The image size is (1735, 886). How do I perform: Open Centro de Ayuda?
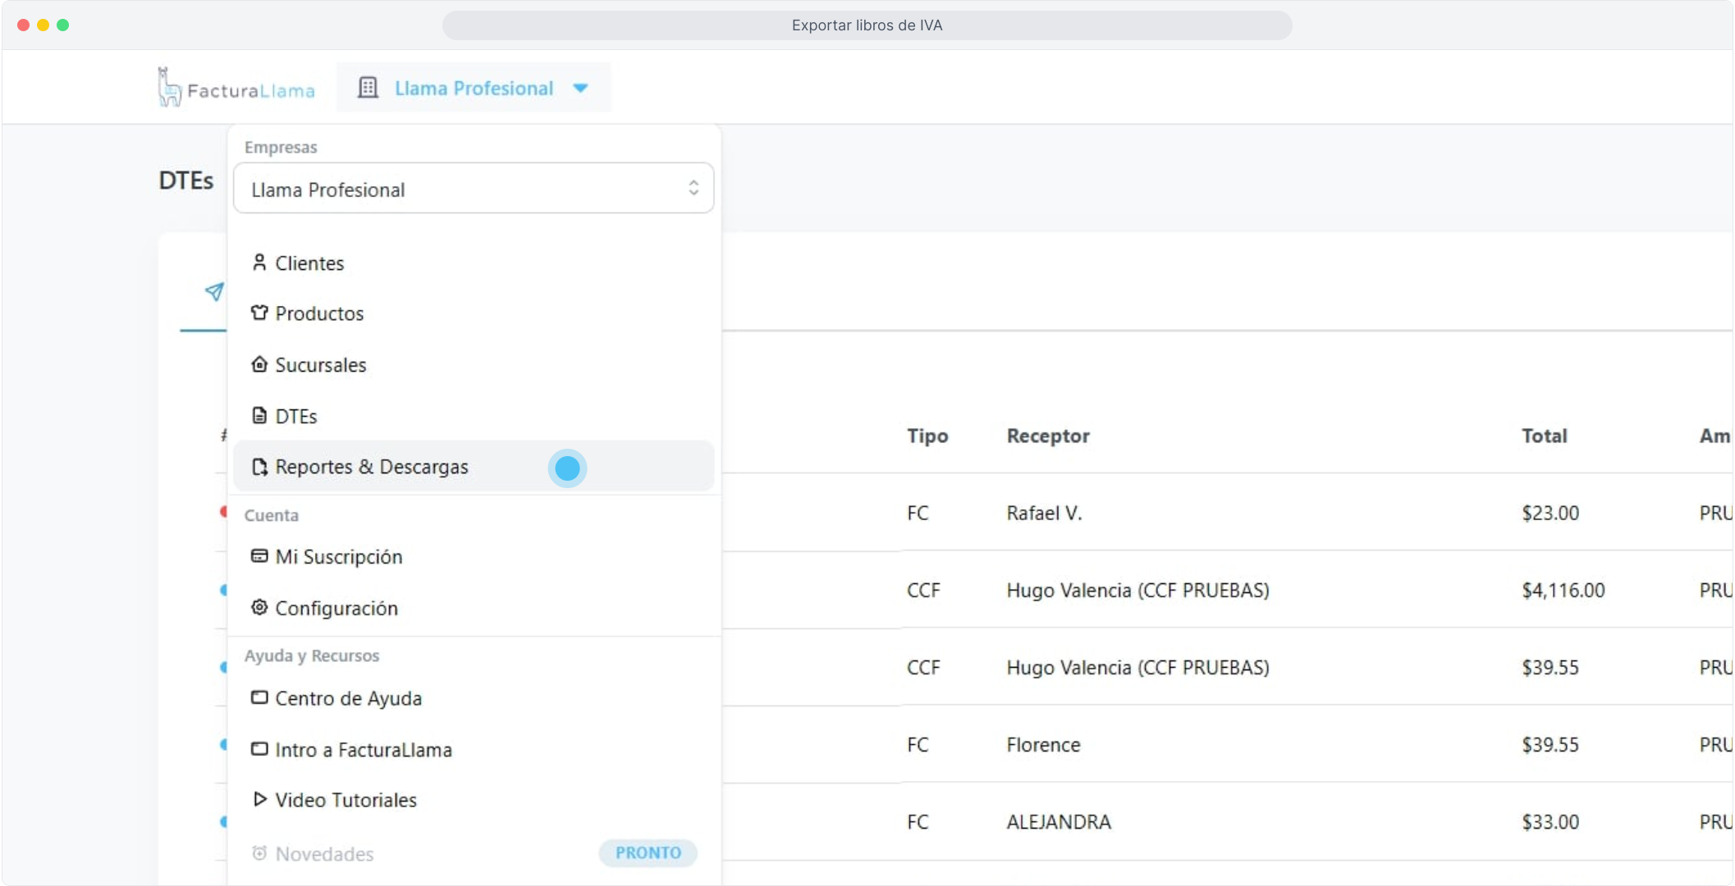coord(348,698)
